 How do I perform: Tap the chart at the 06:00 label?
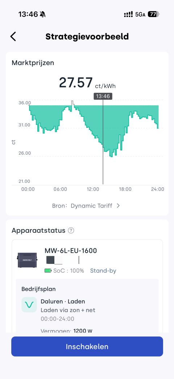[60, 189]
